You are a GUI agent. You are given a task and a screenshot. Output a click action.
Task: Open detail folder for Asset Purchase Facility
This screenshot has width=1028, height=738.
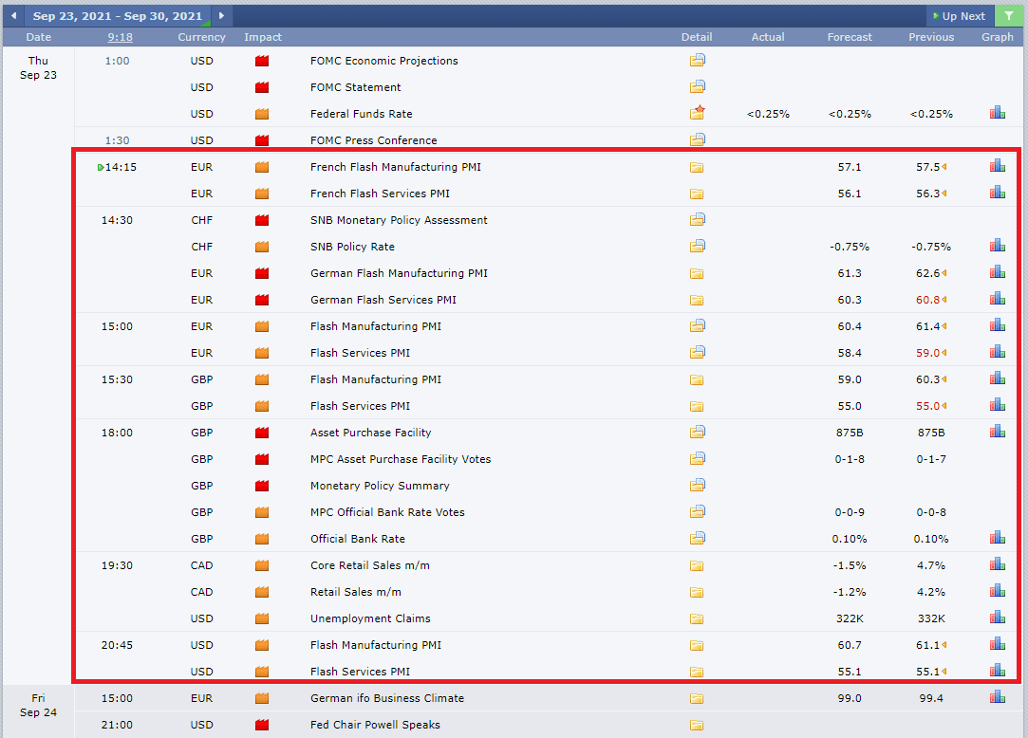coord(697,432)
